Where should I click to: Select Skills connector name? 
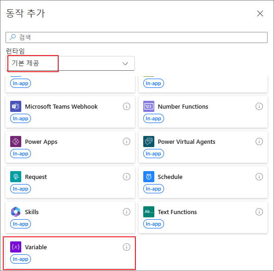click(x=32, y=212)
